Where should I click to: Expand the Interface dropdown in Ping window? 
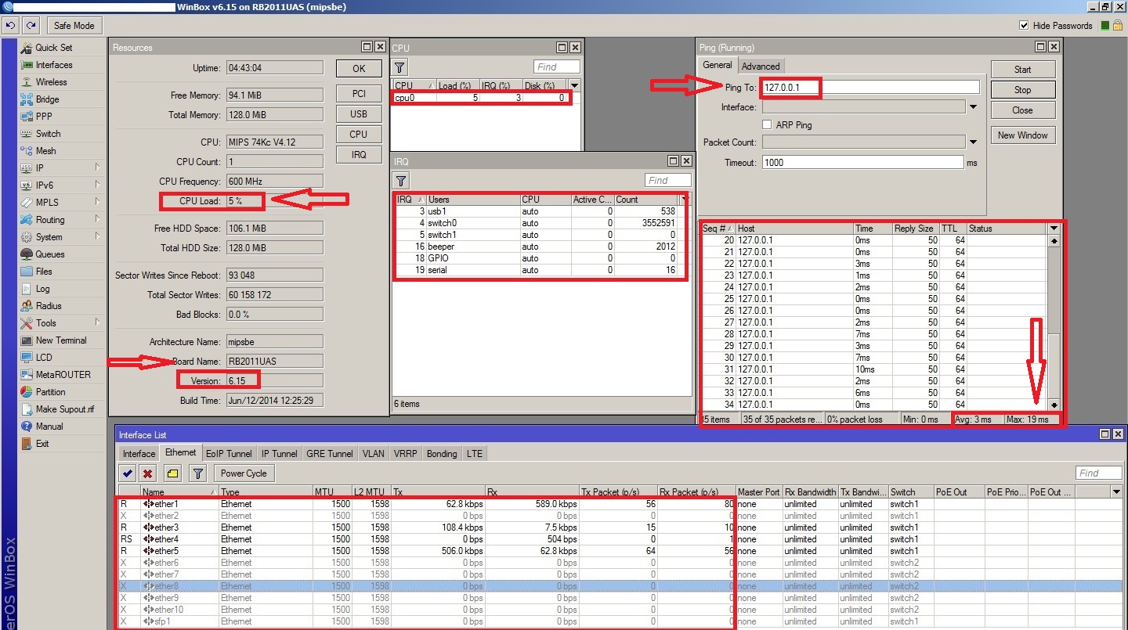(974, 107)
